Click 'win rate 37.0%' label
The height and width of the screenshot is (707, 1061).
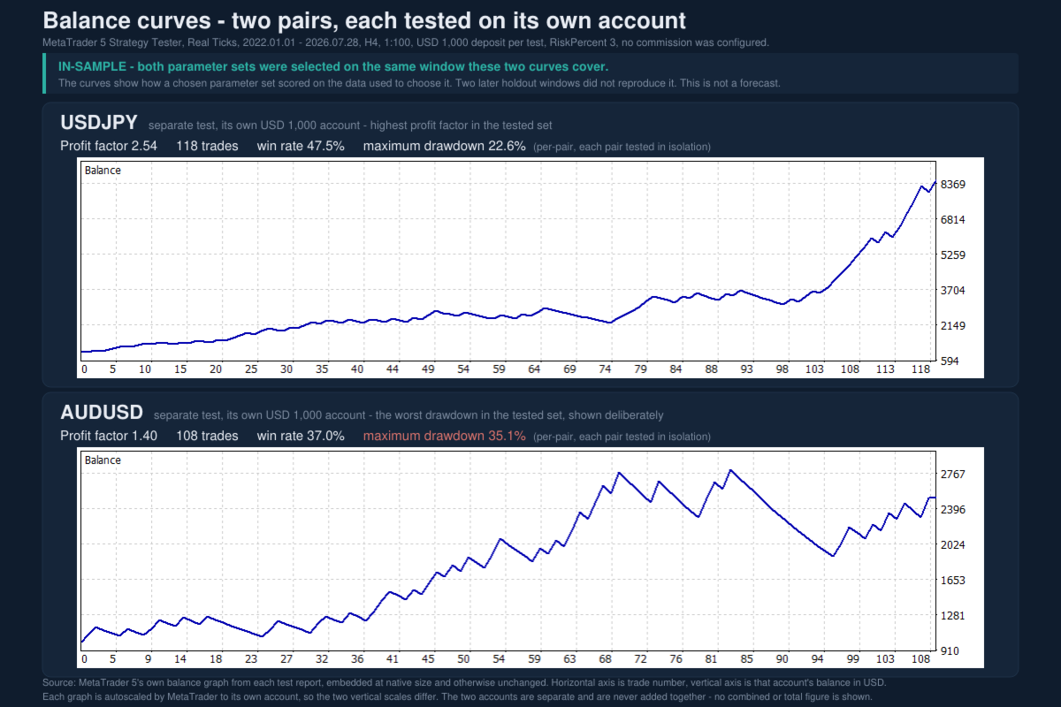tap(301, 436)
